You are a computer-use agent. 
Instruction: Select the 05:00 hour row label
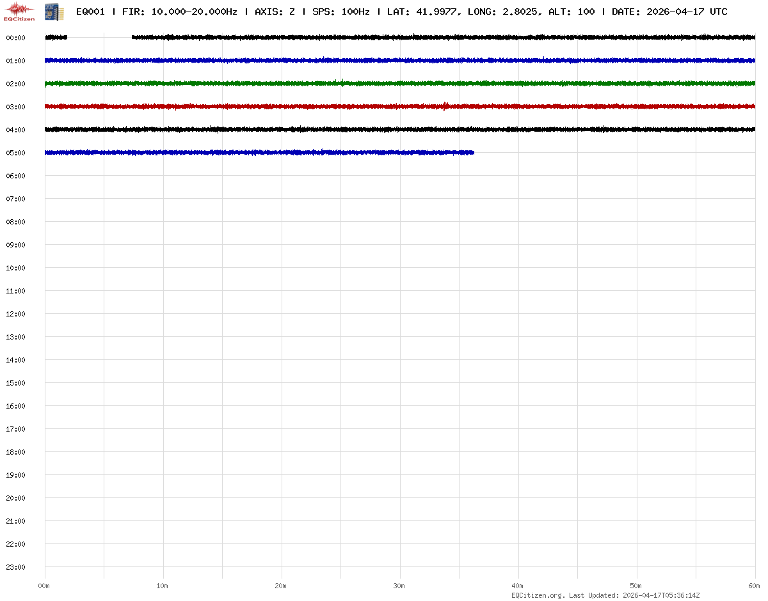(15, 153)
